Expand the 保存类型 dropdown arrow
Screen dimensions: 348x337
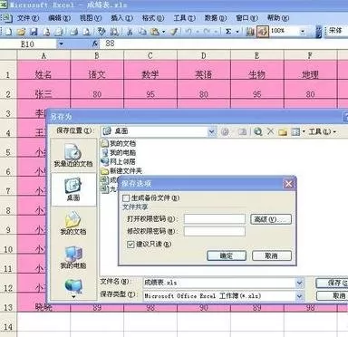pyautogui.click(x=299, y=296)
